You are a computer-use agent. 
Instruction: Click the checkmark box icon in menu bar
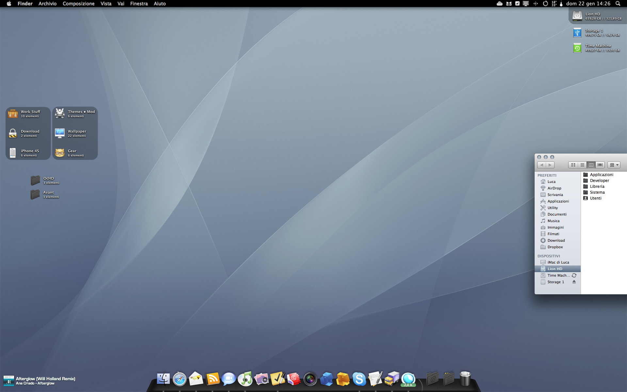point(517,4)
